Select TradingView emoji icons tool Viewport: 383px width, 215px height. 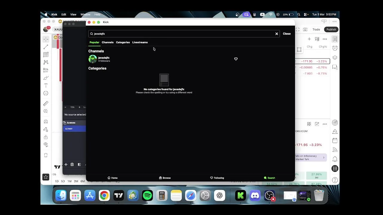(x=46, y=93)
